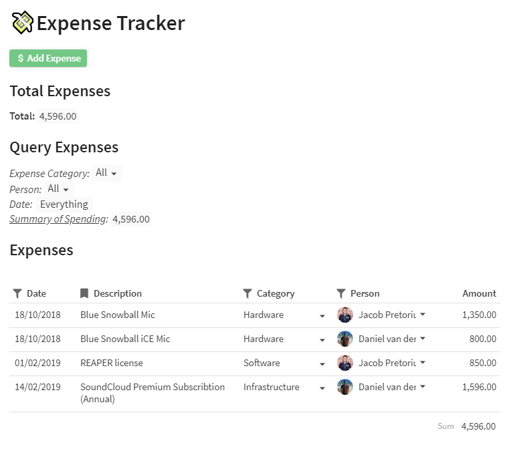
Task: Click Jacob Pretorius avatar in Blue Snowball Mic row
Action: pyautogui.click(x=345, y=315)
